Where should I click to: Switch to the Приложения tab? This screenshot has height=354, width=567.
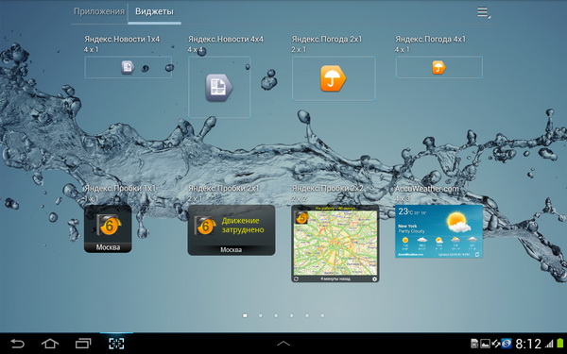(99, 11)
